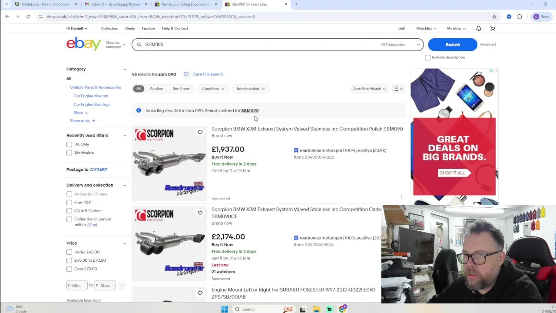Switch to the Revise your listing tab
Screen dimensions: 556x313
[x=185, y=4]
